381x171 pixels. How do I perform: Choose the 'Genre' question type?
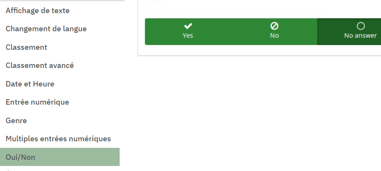coord(16,120)
